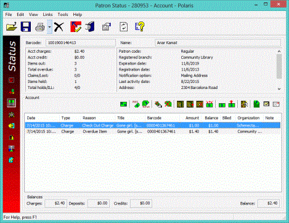The width and height of the screenshot is (289, 223).
Task: Open the print options dropdown arrow
Action: click(50, 27)
